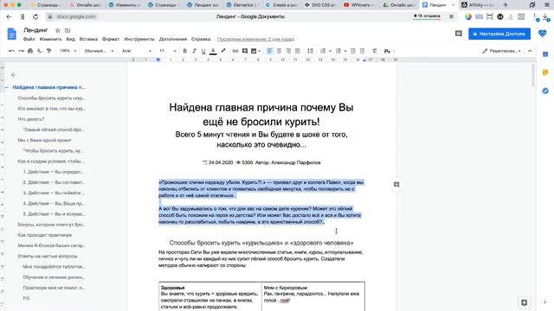Open the 100% zoom dropdown

[68, 51]
